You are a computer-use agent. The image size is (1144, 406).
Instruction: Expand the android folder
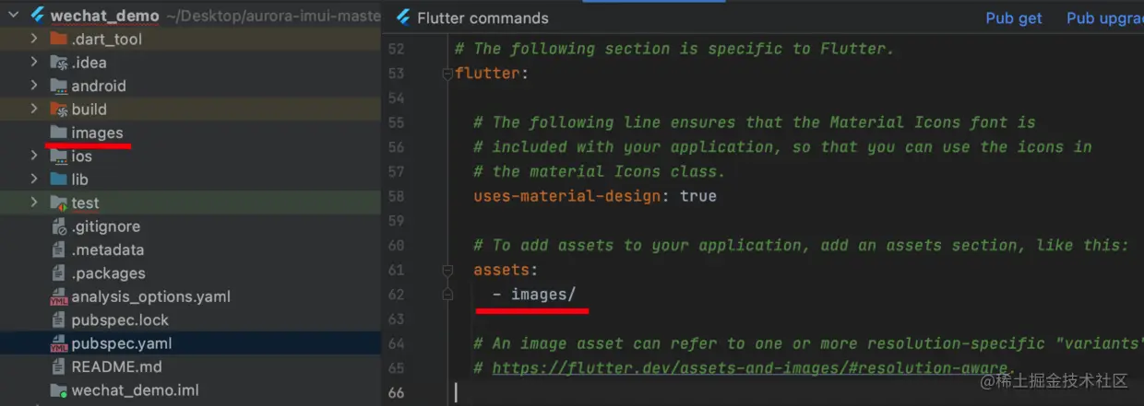pyautogui.click(x=34, y=86)
